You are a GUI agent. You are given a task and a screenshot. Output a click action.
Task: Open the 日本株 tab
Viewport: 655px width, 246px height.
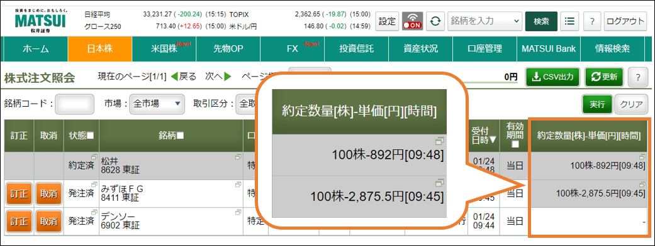click(99, 48)
